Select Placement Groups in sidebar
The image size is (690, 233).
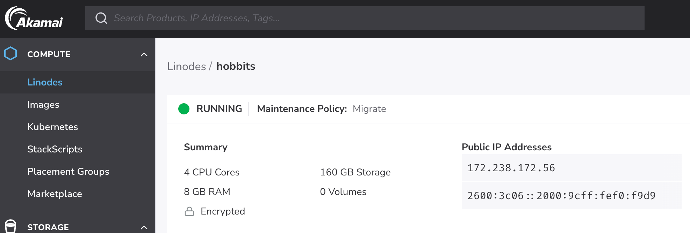(68, 172)
